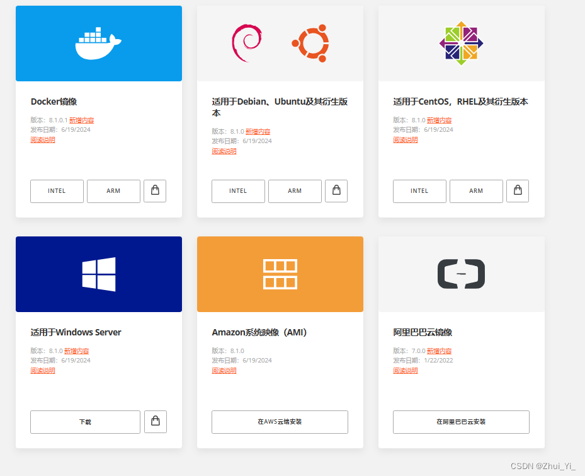Open 阅读说明 link in Windows Server card

[x=43, y=371]
